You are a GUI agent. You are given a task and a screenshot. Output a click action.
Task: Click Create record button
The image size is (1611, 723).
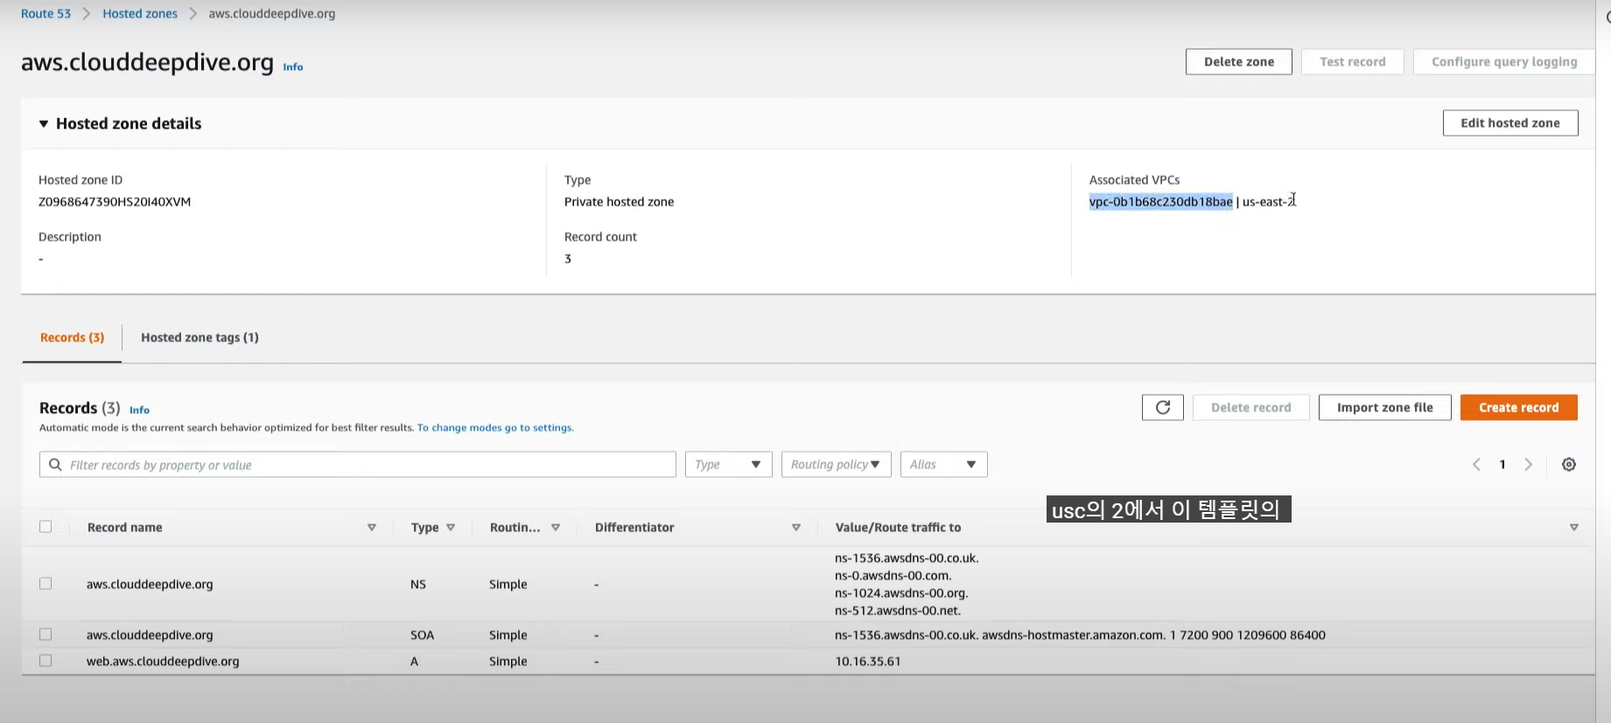pyautogui.click(x=1518, y=408)
